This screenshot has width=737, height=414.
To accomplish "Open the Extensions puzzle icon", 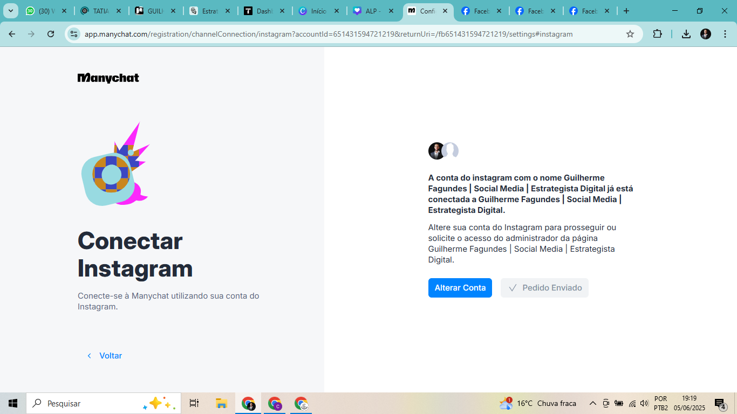I will [x=657, y=34].
